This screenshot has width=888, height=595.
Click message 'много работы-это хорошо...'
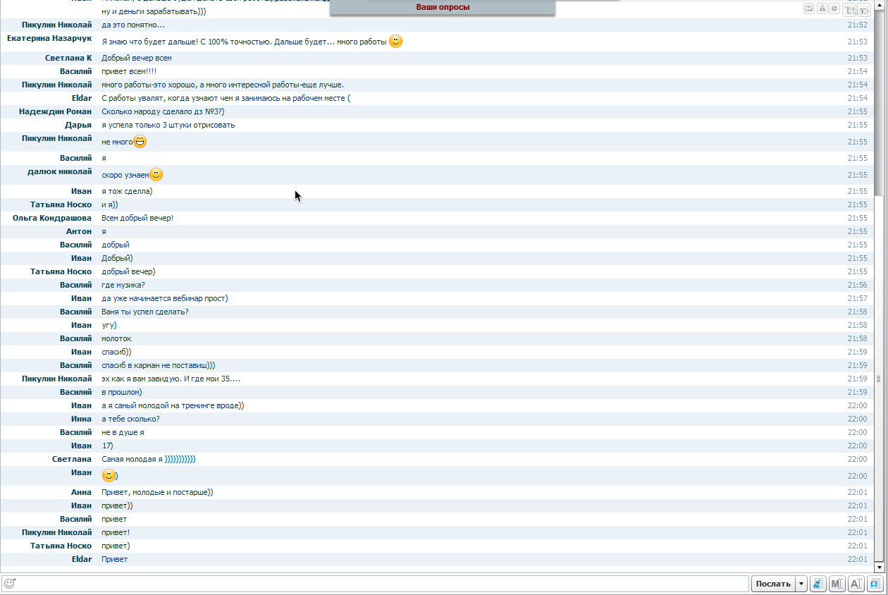coord(223,85)
